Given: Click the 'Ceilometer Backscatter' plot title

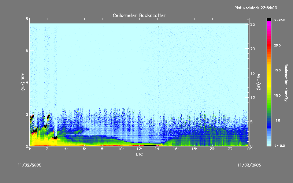Looking at the screenshot, I should (139, 15).
